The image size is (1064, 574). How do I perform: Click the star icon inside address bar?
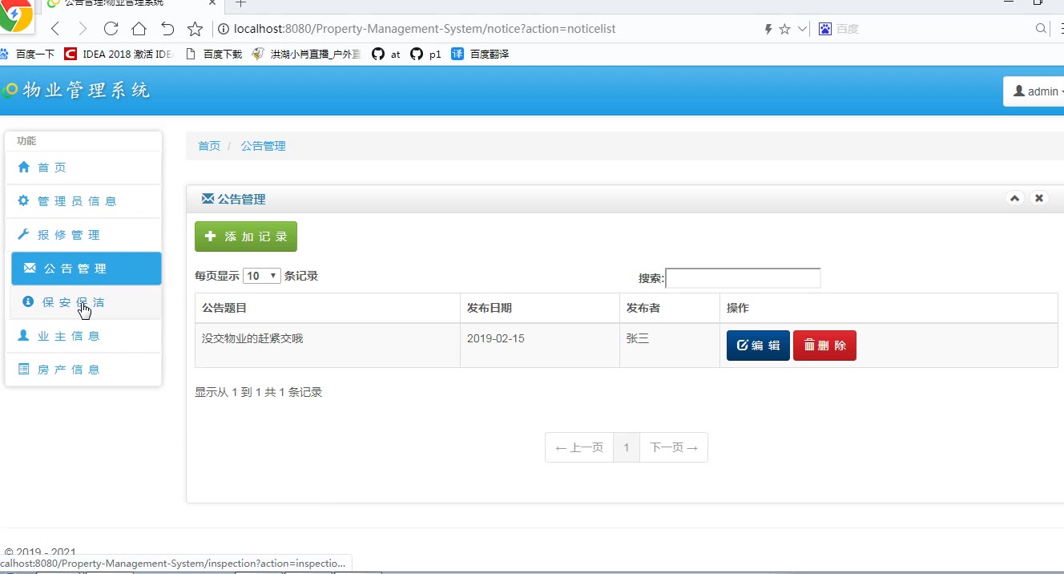pos(785,29)
